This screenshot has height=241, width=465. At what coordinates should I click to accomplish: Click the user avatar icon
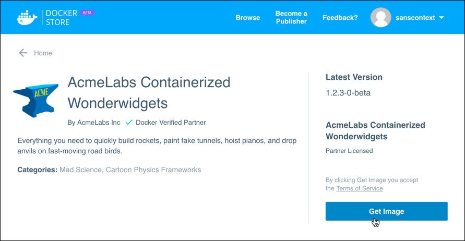380,18
